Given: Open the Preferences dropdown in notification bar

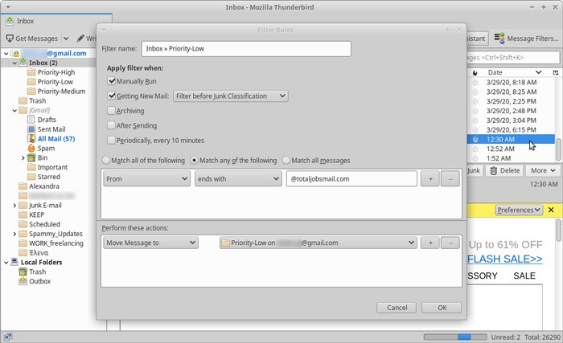Looking at the screenshot, I should [519, 210].
